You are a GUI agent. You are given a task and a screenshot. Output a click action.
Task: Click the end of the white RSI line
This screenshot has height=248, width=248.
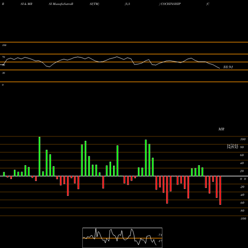(x=220, y=68)
